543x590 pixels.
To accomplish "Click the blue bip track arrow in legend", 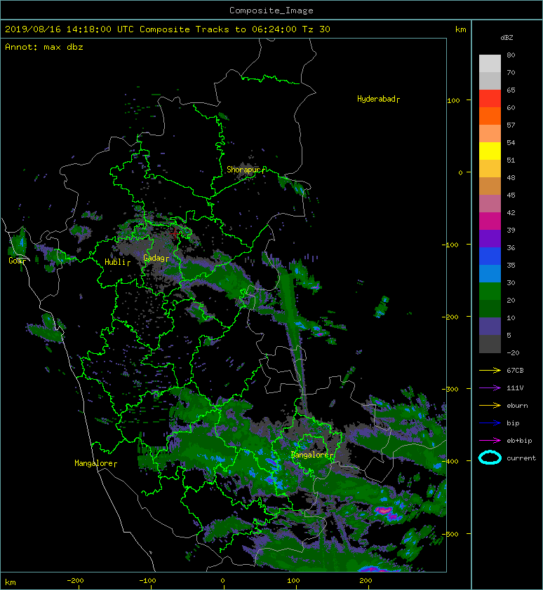I will click(490, 423).
